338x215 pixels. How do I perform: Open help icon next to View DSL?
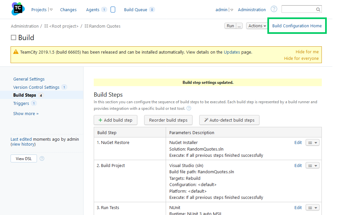coord(42,158)
